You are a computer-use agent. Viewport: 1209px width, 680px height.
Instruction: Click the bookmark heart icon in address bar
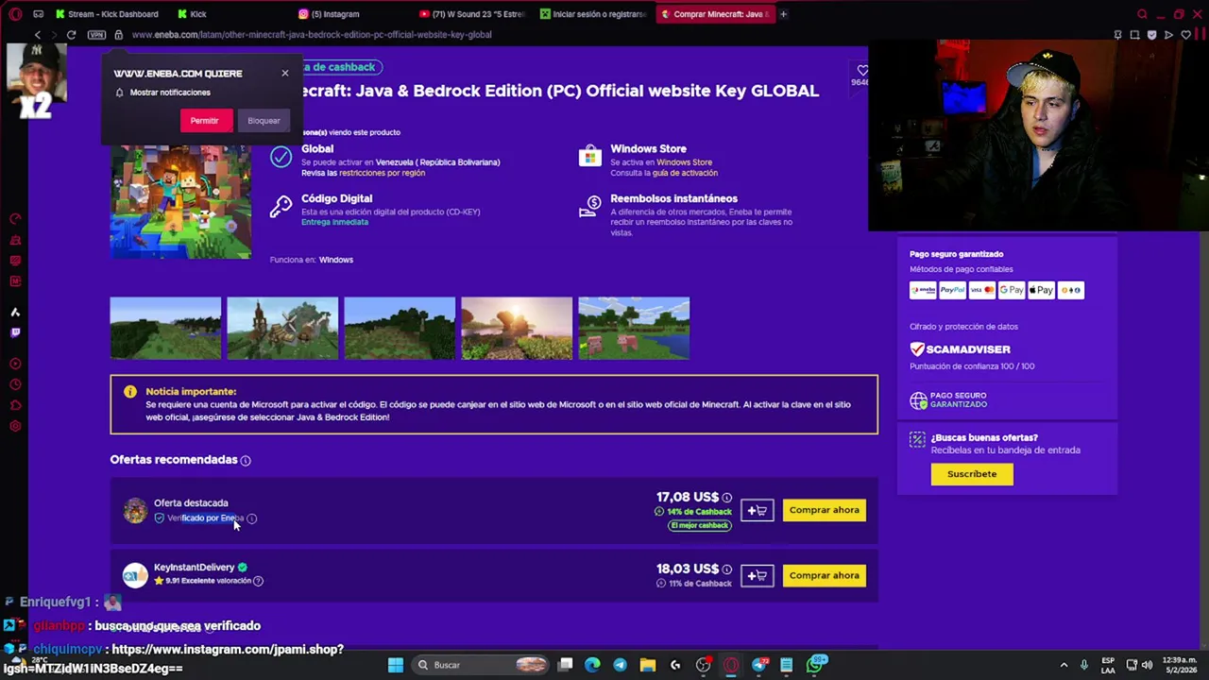point(1185,35)
